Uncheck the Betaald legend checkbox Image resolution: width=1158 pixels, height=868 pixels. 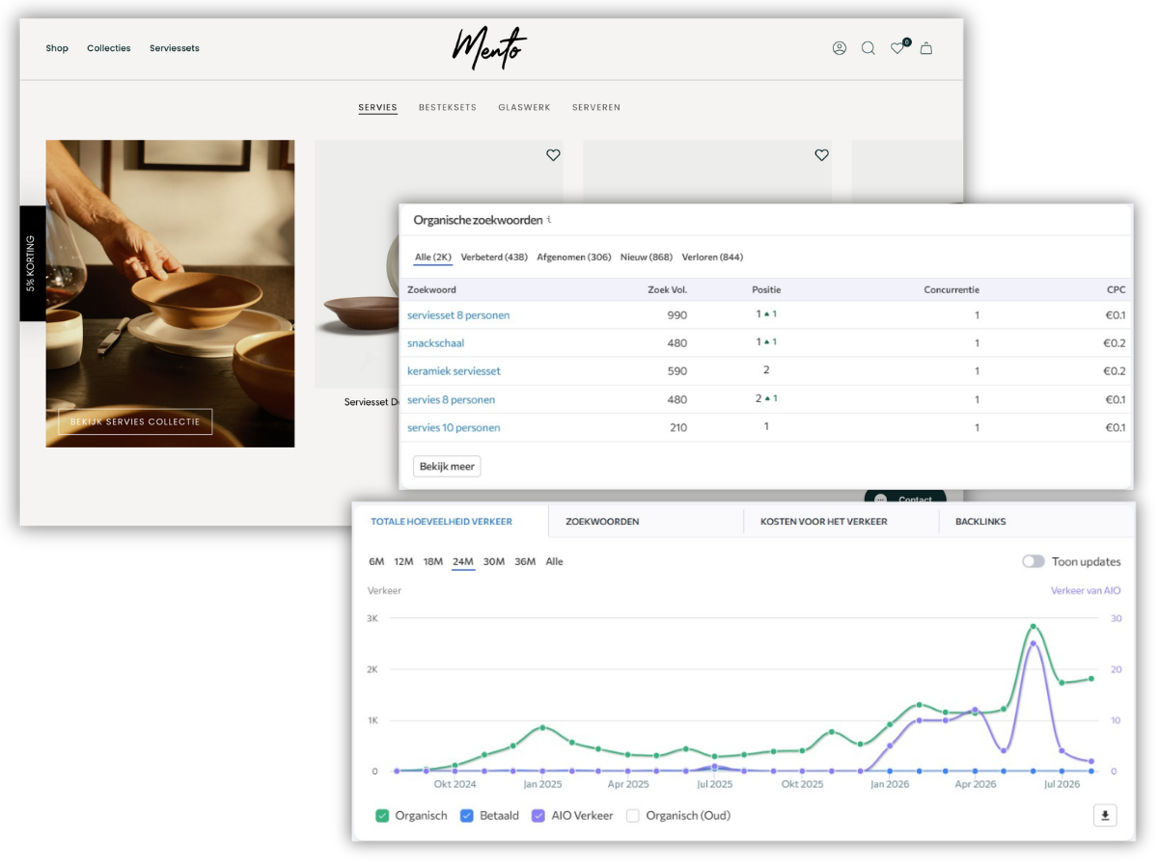(x=466, y=816)
